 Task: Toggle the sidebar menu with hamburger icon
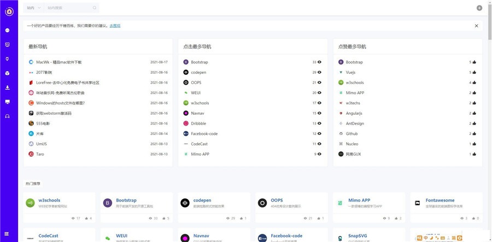(8, 234)
